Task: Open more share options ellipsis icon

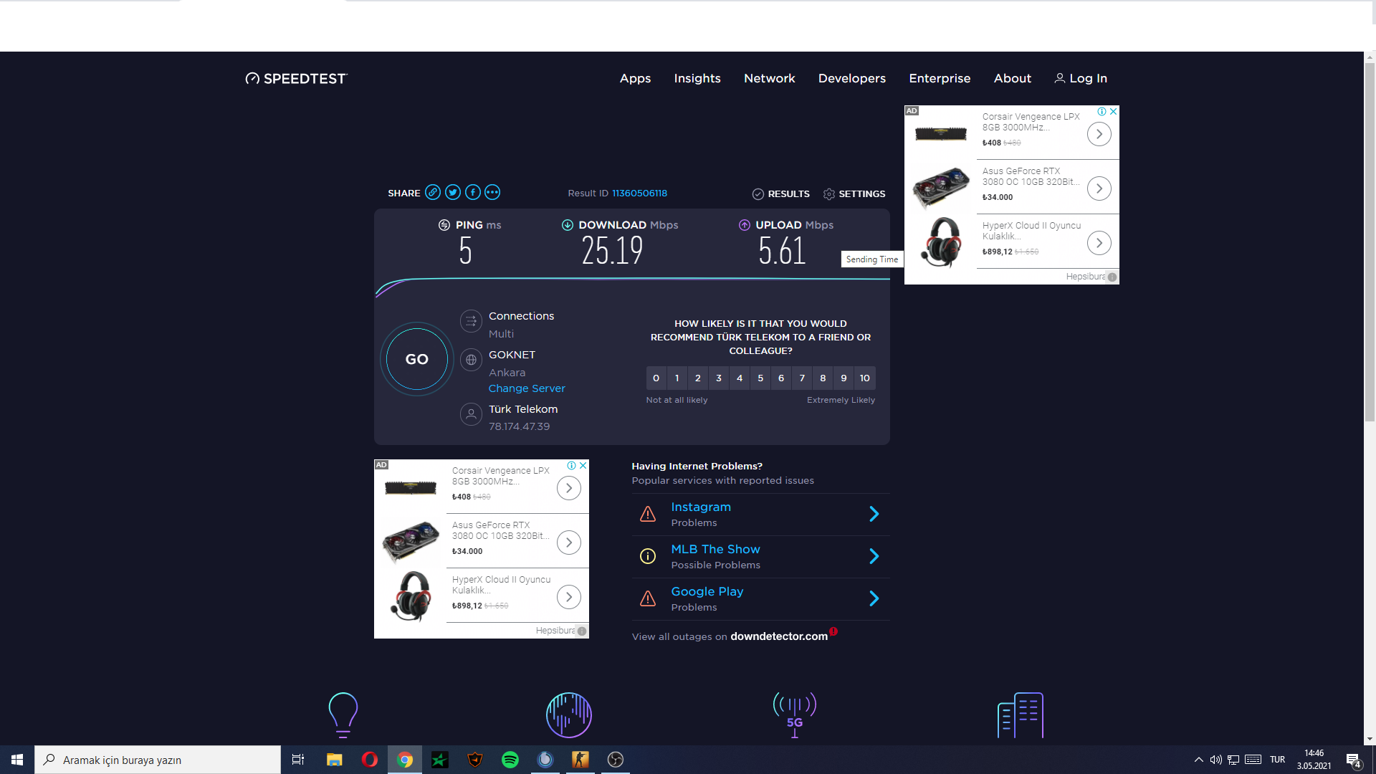Action: pos(492,192)
